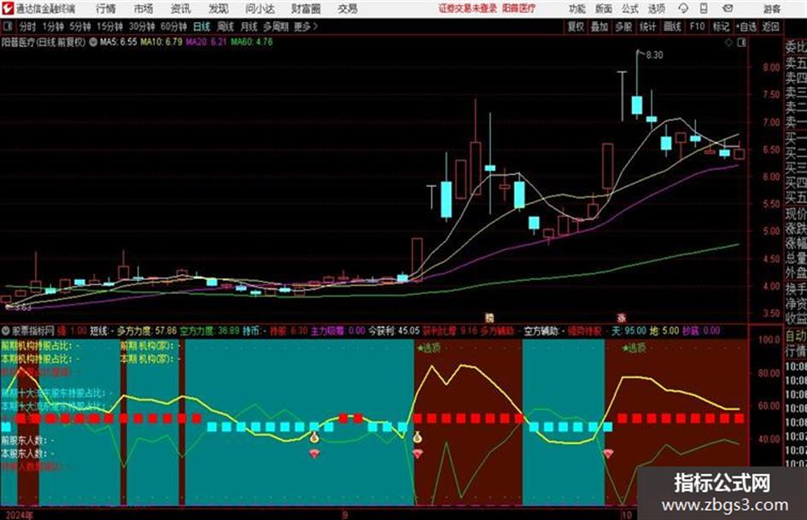Click the round settings icon beside 阳普医疗(日线 前复权)
Viewport: 807px width, 520px height.
coord(93,43)
